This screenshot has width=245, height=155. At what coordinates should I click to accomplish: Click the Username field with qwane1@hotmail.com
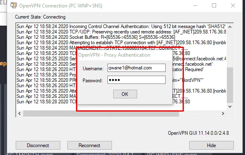point(136,68)
